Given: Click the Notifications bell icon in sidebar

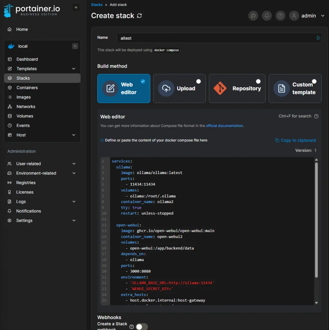Looking at the screenshot, I should coord(9,211).
